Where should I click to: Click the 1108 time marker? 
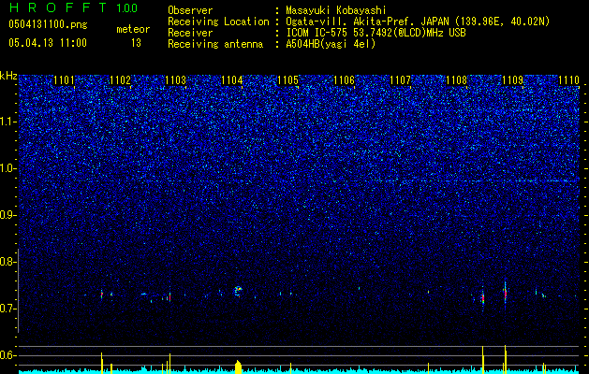pos(456,80)
